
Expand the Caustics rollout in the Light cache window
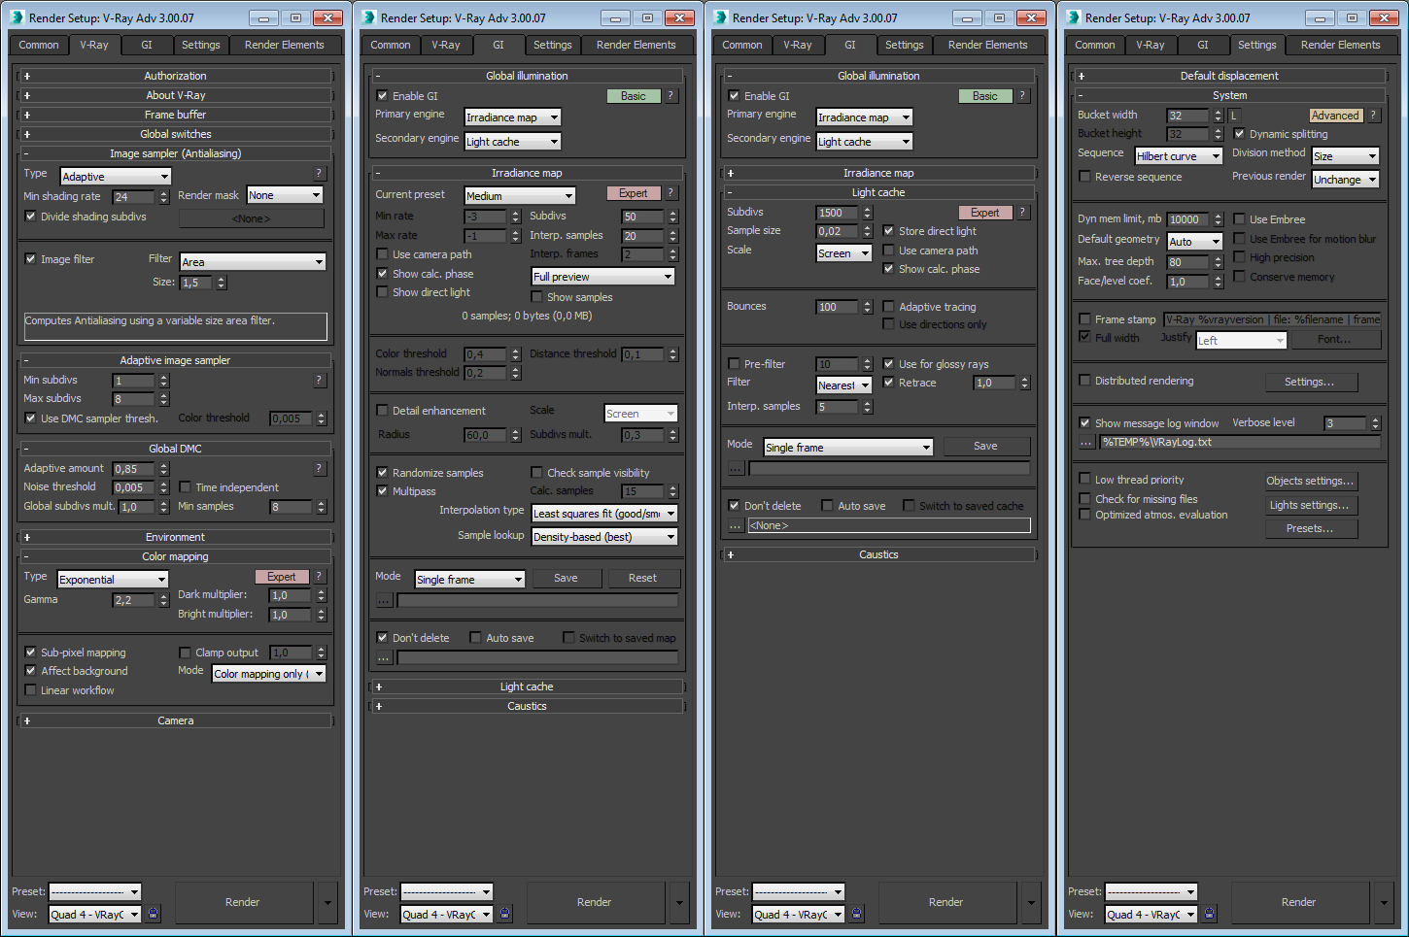click(878, 554)
